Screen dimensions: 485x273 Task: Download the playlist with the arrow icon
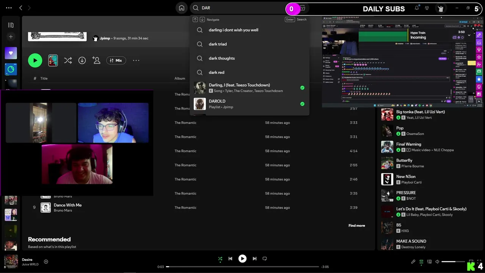[x=82, y=60]
